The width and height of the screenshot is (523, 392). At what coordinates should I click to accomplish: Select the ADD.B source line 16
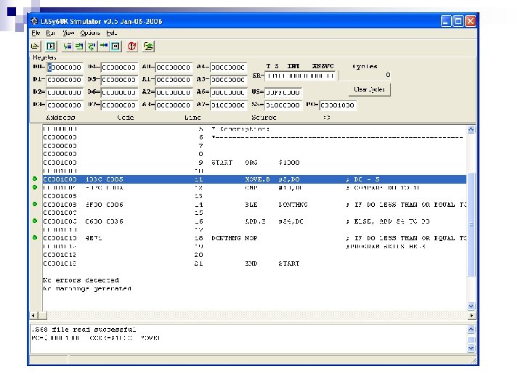[x=254, y=222]
